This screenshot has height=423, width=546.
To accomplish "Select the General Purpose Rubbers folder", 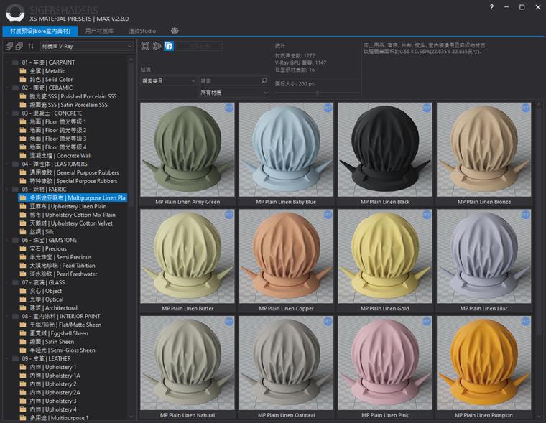I will coord(74,172).
